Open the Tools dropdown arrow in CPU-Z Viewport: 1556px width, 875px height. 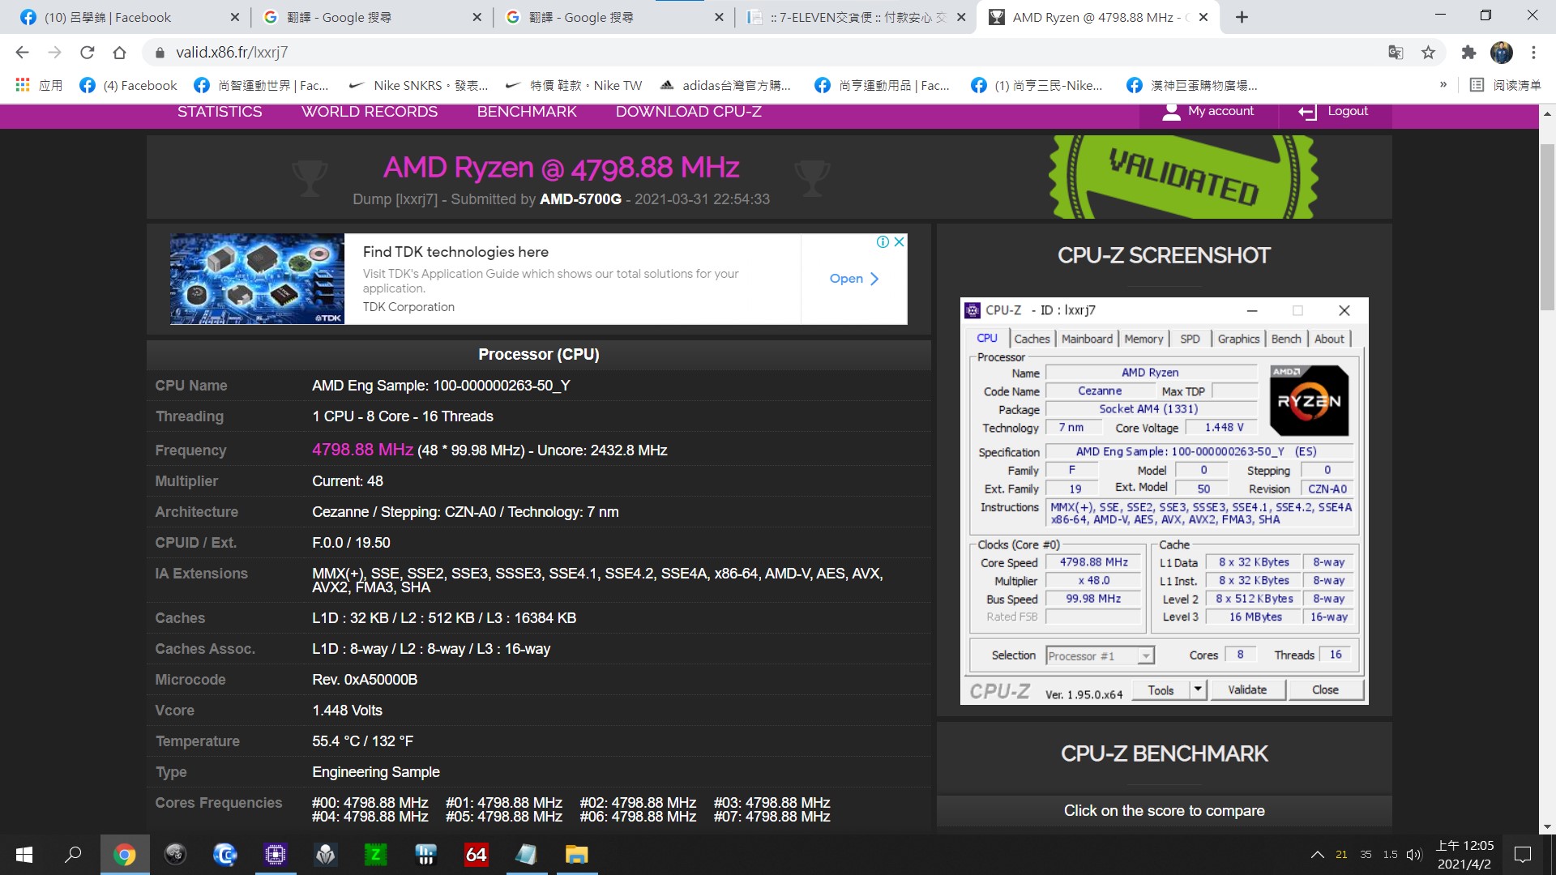click(x=1198, y=689)
